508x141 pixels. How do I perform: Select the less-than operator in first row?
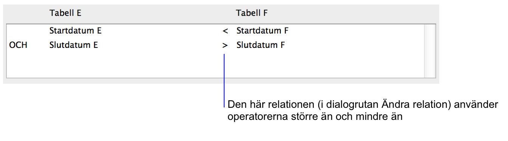pos(225,31)
